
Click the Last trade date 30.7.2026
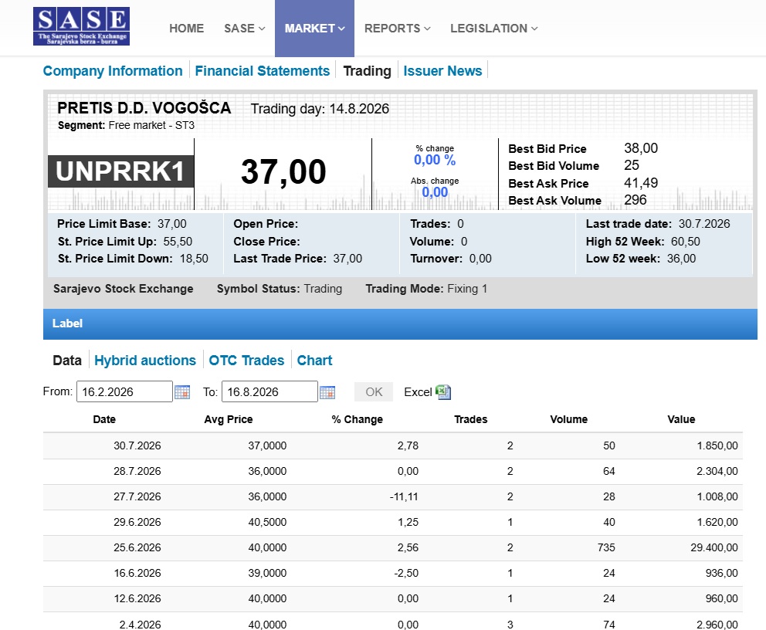click(x=704, y=224)
